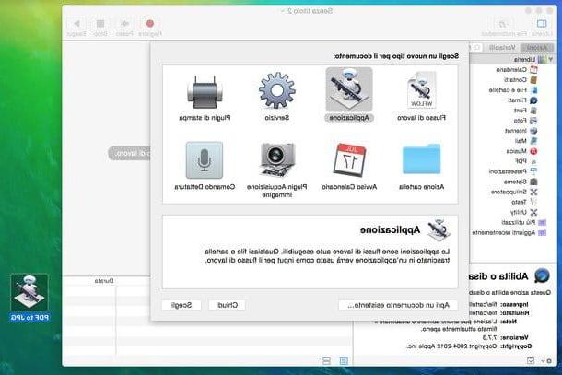Open File multimediali from the toolbar
562x375 pixels.
504,27
